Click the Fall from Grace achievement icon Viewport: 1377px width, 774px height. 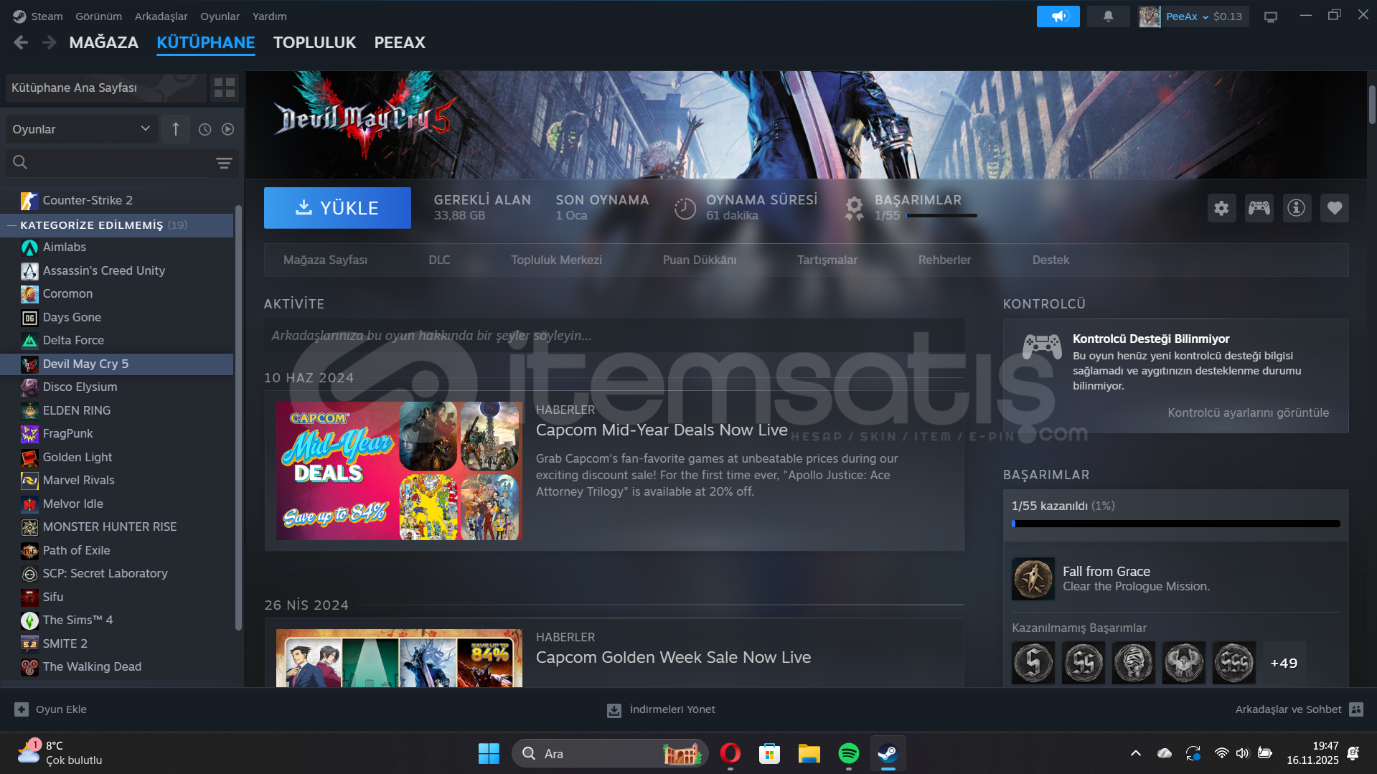point(1033,578)
